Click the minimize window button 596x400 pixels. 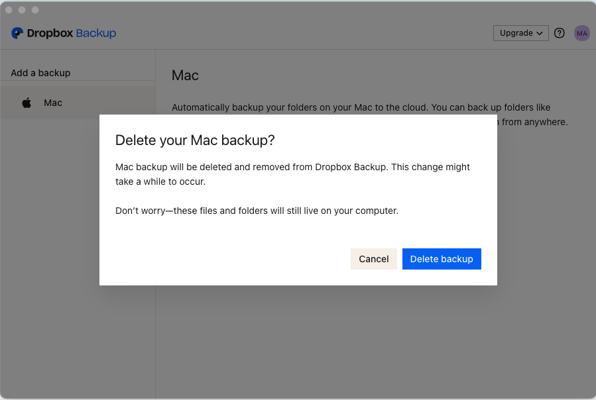coord(22,10)
